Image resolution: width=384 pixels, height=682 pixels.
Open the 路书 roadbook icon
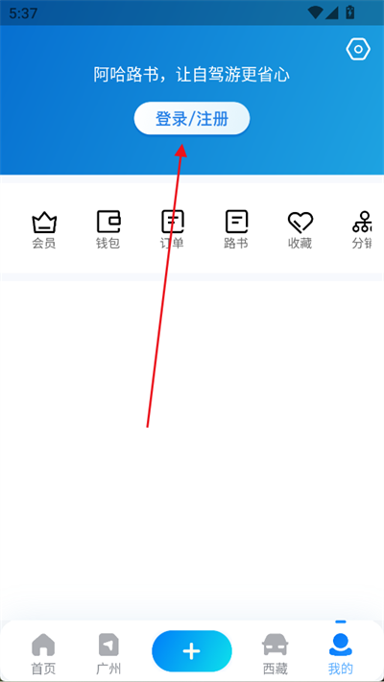pos(236,222)
